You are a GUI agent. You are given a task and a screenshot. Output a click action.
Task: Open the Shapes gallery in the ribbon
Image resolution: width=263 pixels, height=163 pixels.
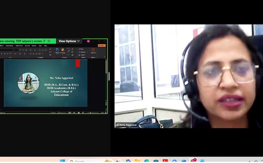coord(57,51)
